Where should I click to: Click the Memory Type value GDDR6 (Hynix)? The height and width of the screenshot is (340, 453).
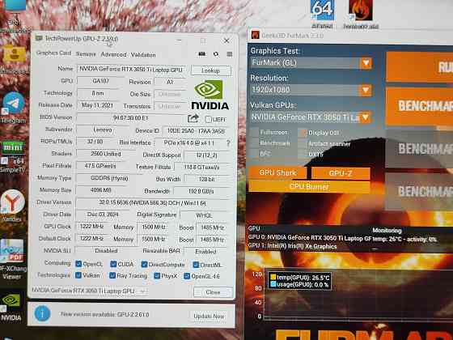(109, 178)
